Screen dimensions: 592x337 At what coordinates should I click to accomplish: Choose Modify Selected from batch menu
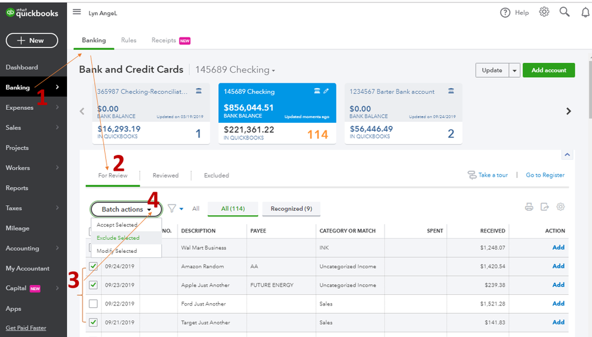pos(126,251)
